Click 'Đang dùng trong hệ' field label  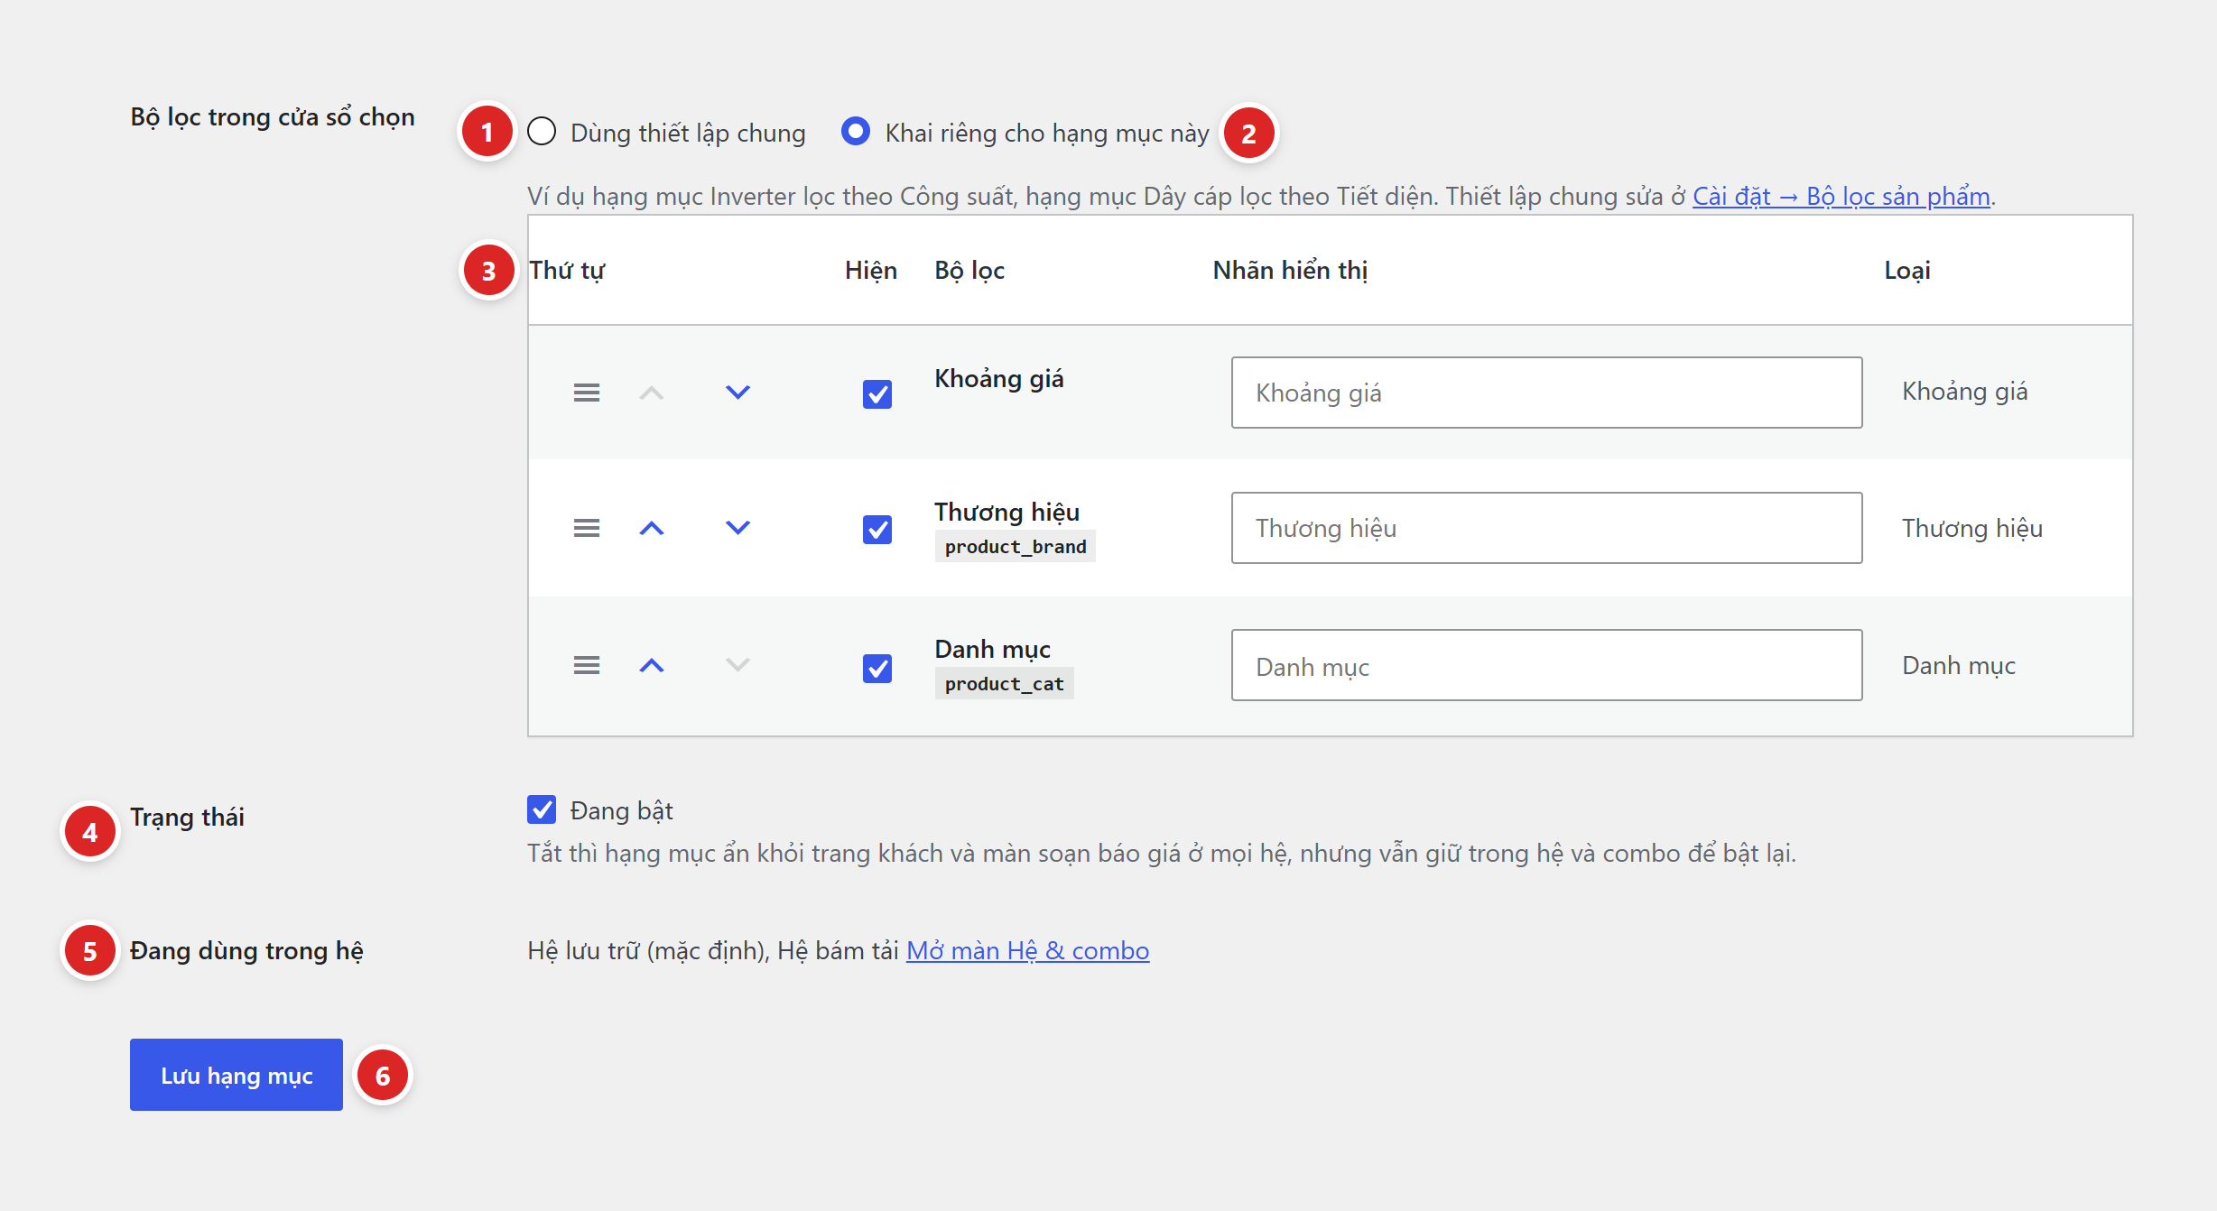pos(246,950)
